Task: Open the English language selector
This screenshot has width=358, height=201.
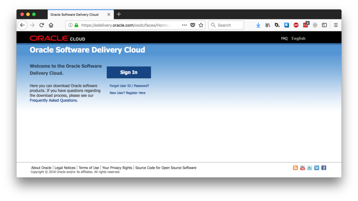Action: (x=299, y=38)
